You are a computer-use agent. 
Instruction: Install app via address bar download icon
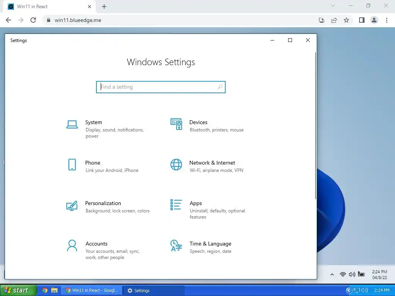click(322, 20)
